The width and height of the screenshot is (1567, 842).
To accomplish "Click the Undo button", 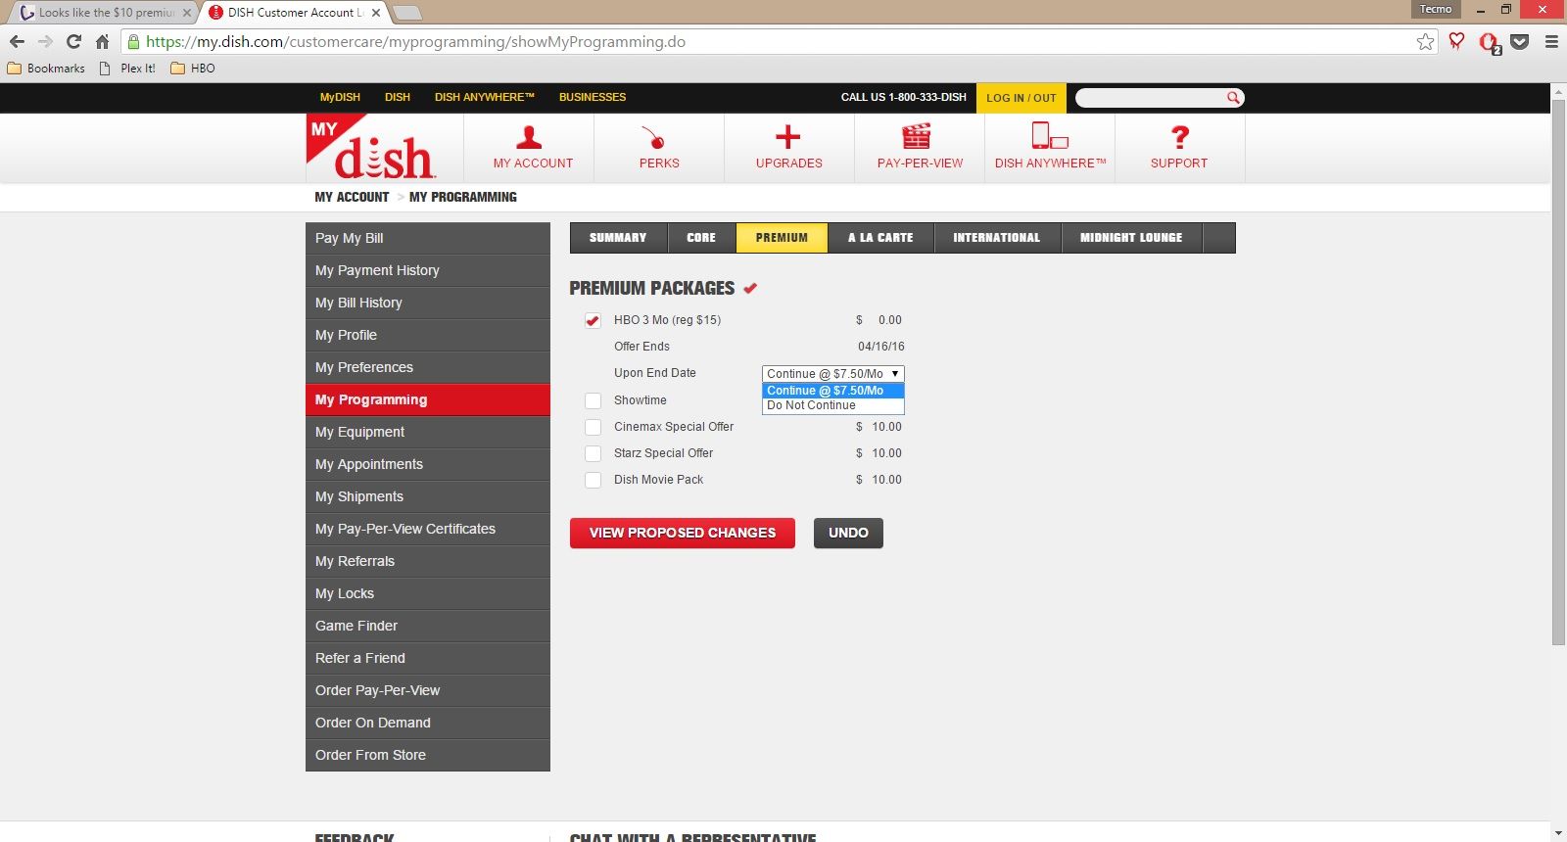I will coord(848,533).
